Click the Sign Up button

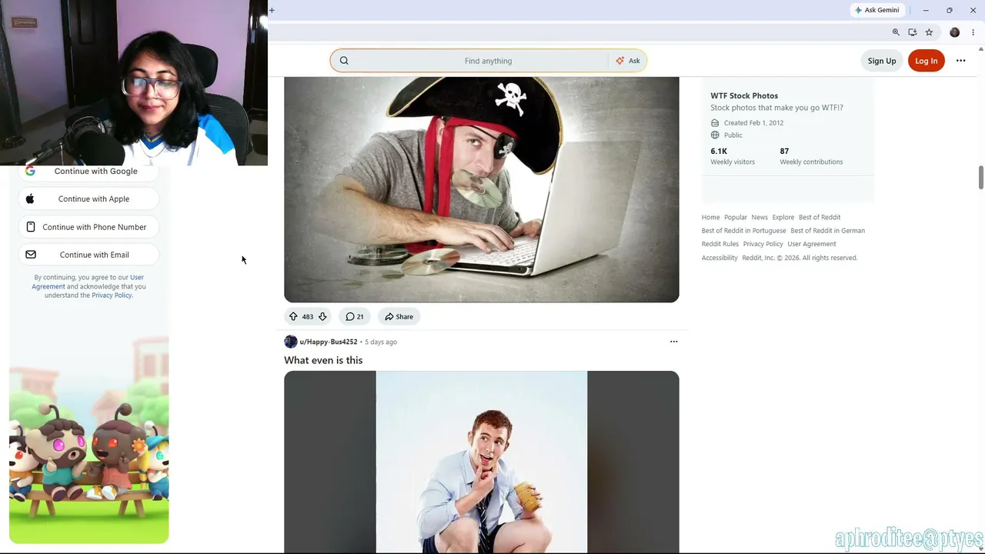882,61
